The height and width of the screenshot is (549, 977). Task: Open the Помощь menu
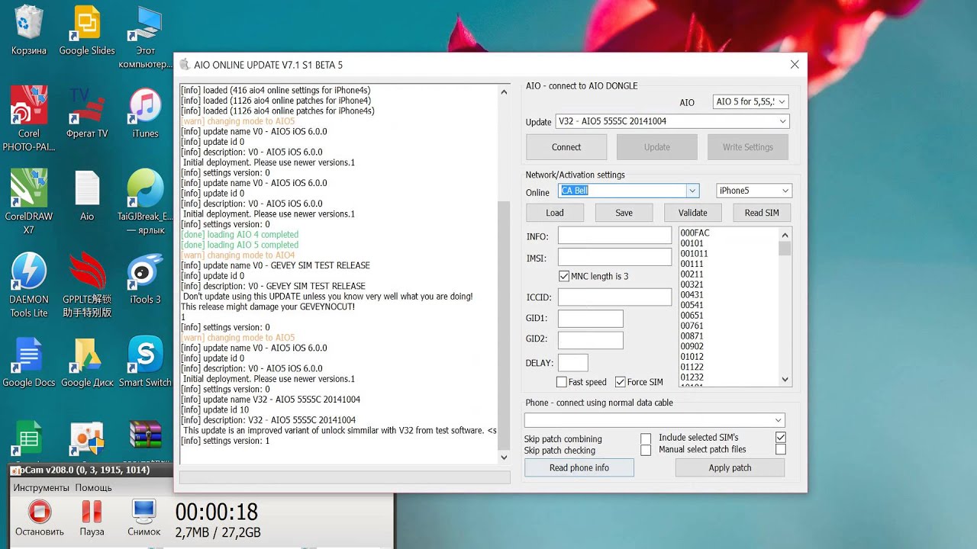tap(94, 487)
